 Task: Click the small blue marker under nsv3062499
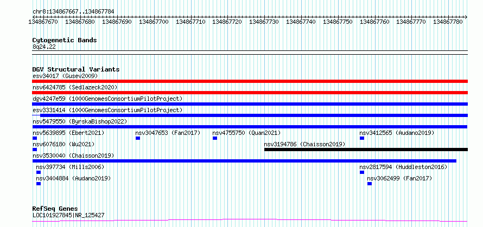point(370,184)
